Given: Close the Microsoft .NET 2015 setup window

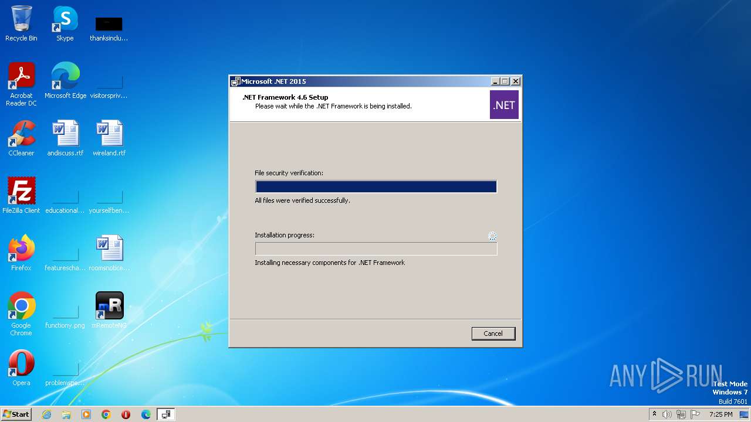Looking at the screenshot, I should click(x=516, y=81).
